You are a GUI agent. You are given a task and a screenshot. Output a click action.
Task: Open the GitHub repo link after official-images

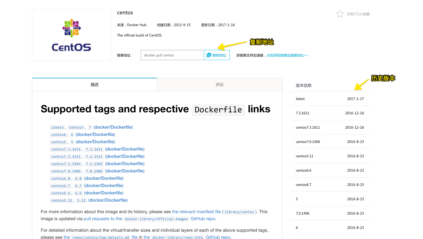coord(203,219)
